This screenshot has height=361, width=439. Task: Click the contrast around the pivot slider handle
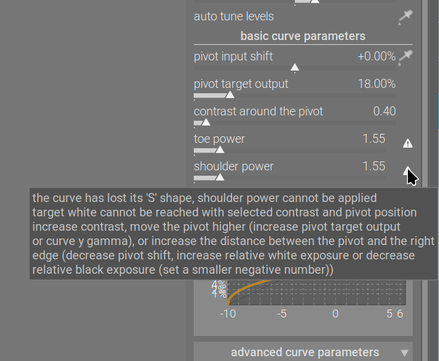206,122
